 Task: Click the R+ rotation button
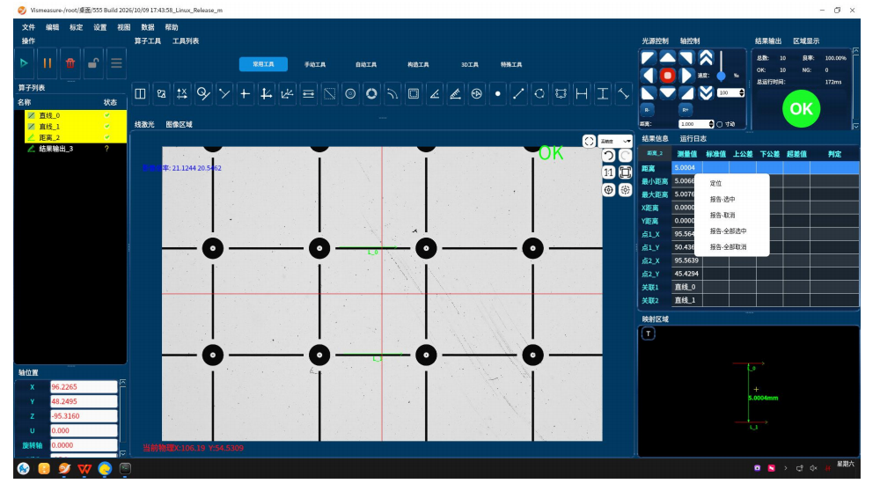(x=686, y=110)
